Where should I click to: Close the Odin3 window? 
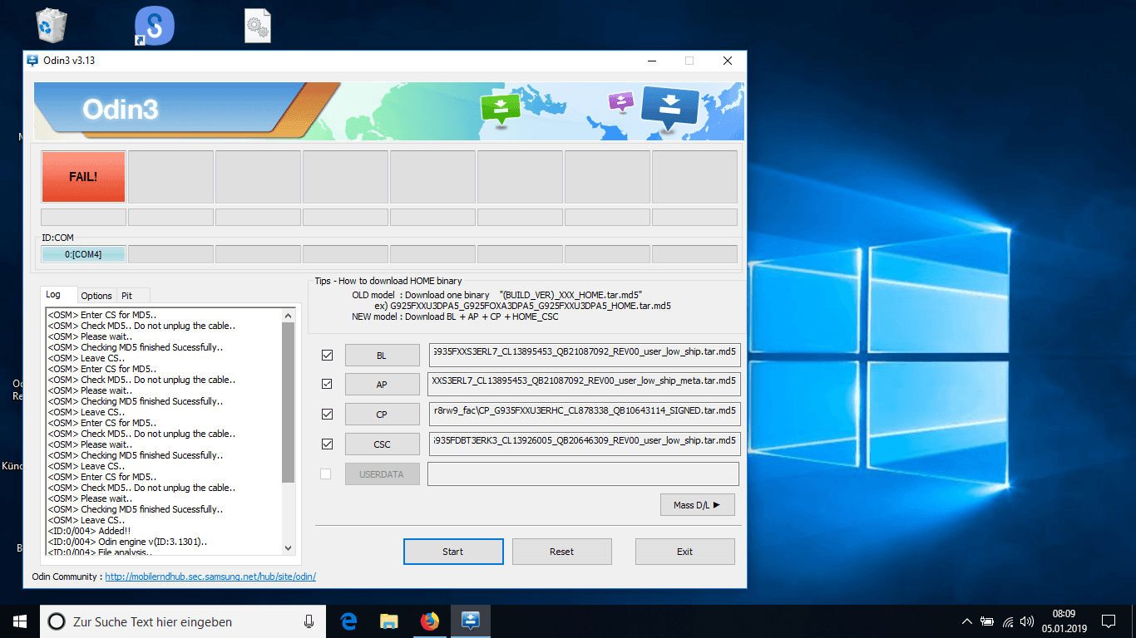coord(728,61)
